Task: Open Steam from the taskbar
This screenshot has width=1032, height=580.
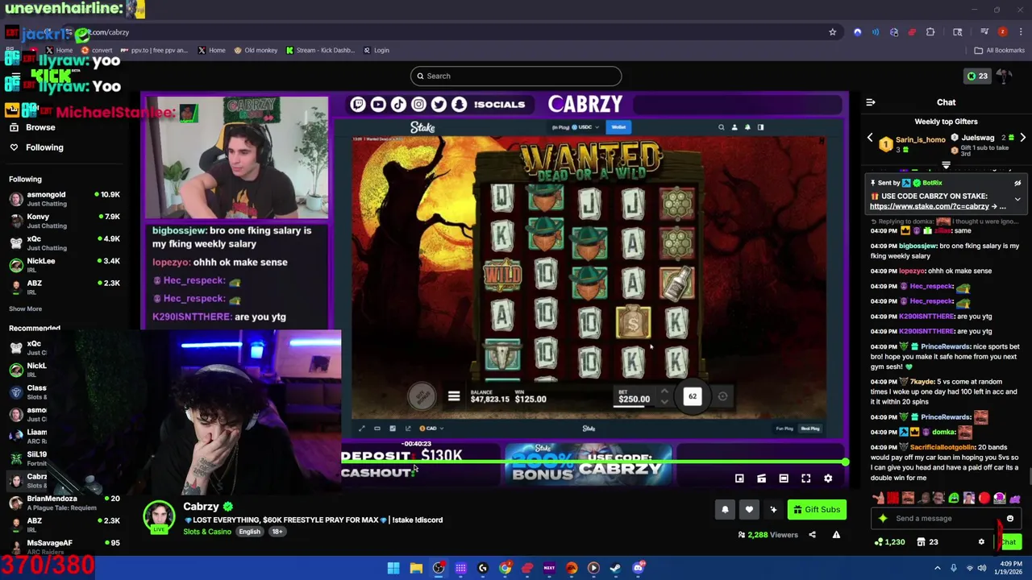Action: [615, 568]
